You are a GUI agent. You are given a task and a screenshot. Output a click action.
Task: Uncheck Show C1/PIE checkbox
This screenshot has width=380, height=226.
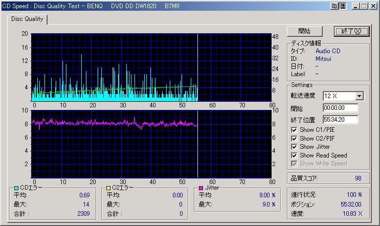tap(294, 130)
